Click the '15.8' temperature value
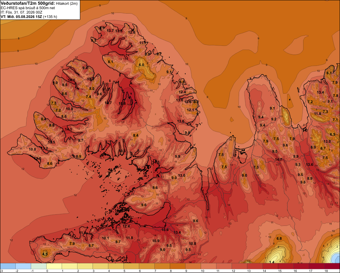 click(x=122, y=104)
